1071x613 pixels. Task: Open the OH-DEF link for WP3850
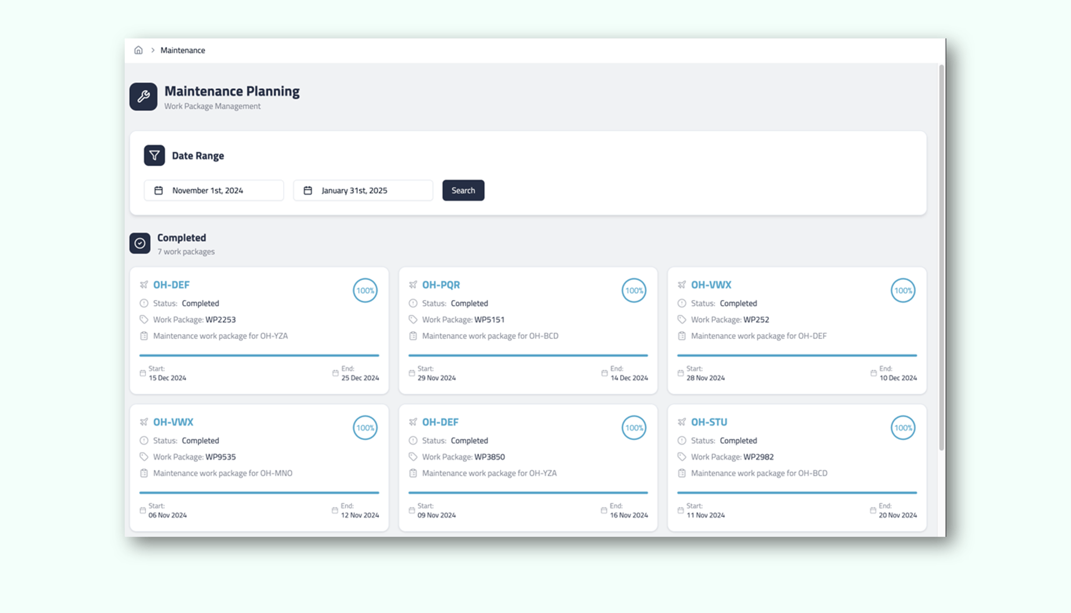pos(440,422)
